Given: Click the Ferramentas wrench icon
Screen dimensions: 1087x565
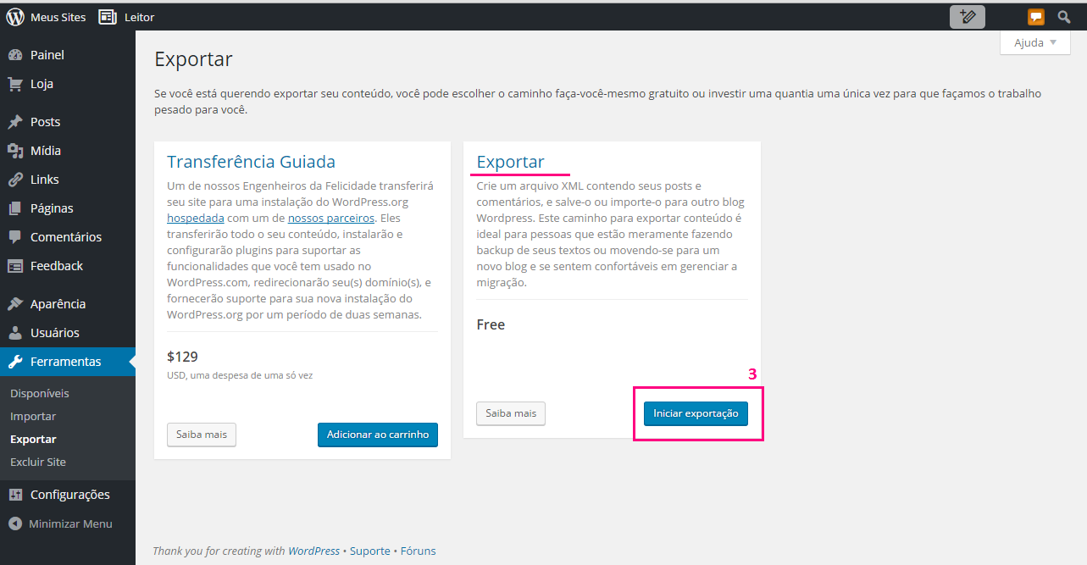Looking at the screenshot, I should [15, 362].
